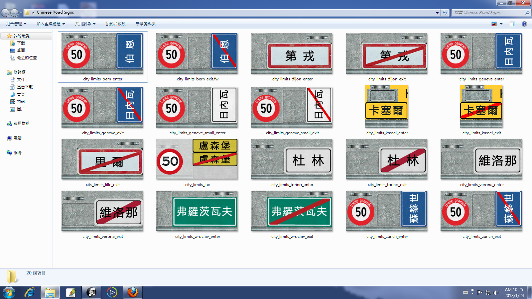Click Windows Explorer taskbar button

point(50,292)
